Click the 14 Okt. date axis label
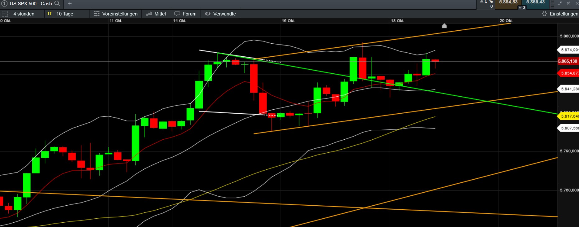The image size is (579, 227). point(179,21)
